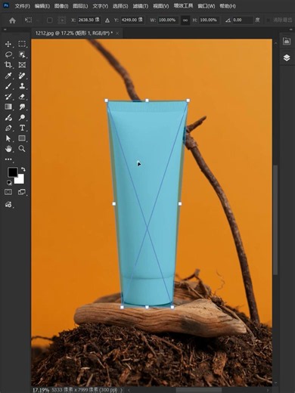
Task: Select the Spot Healing Brush tool
Action: (22, 76)
